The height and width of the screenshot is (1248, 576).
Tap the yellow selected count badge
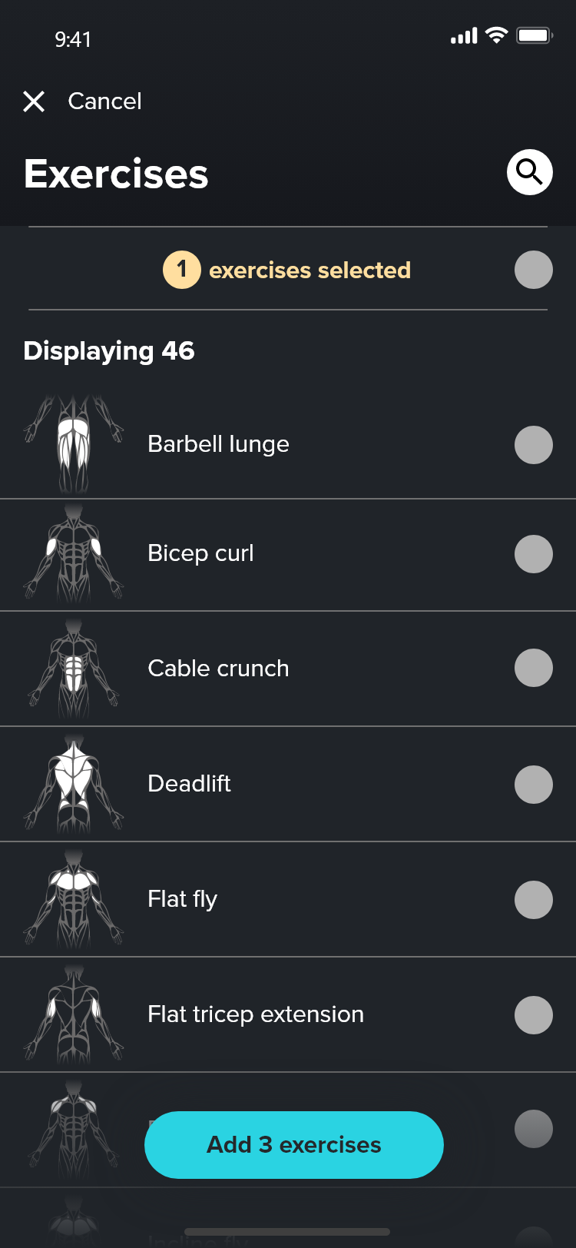tap(182, 270)
